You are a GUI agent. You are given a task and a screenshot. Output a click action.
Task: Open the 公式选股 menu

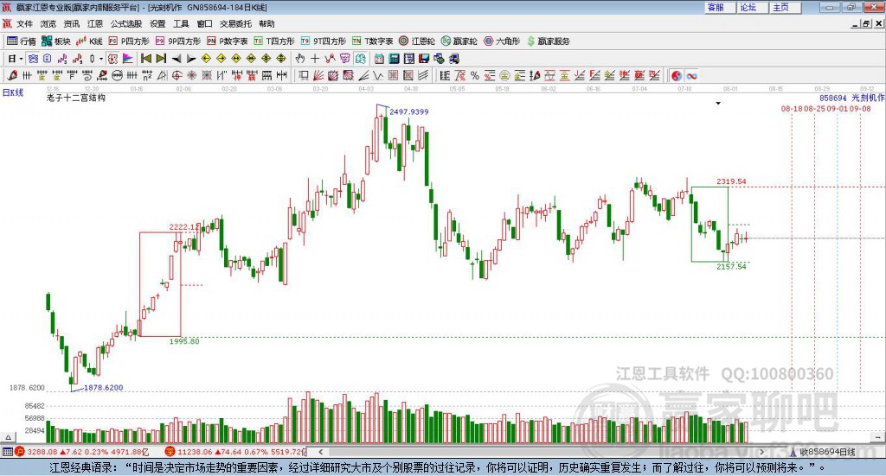(x=126, y=23)
